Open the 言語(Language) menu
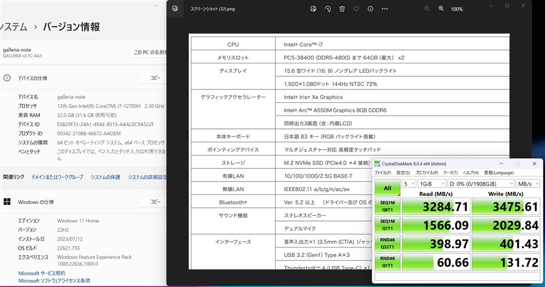The width and height of the screenshot is (545, 287). click(499, 173)
